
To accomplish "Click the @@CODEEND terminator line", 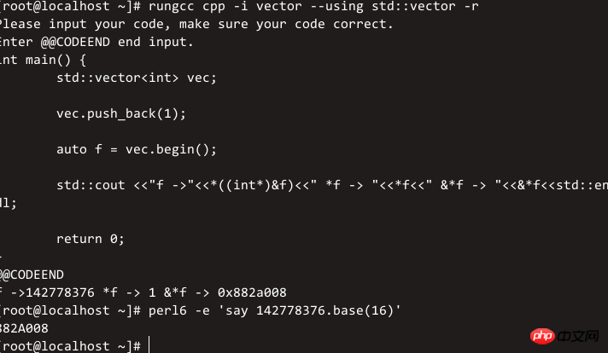I will click(32, 275).
